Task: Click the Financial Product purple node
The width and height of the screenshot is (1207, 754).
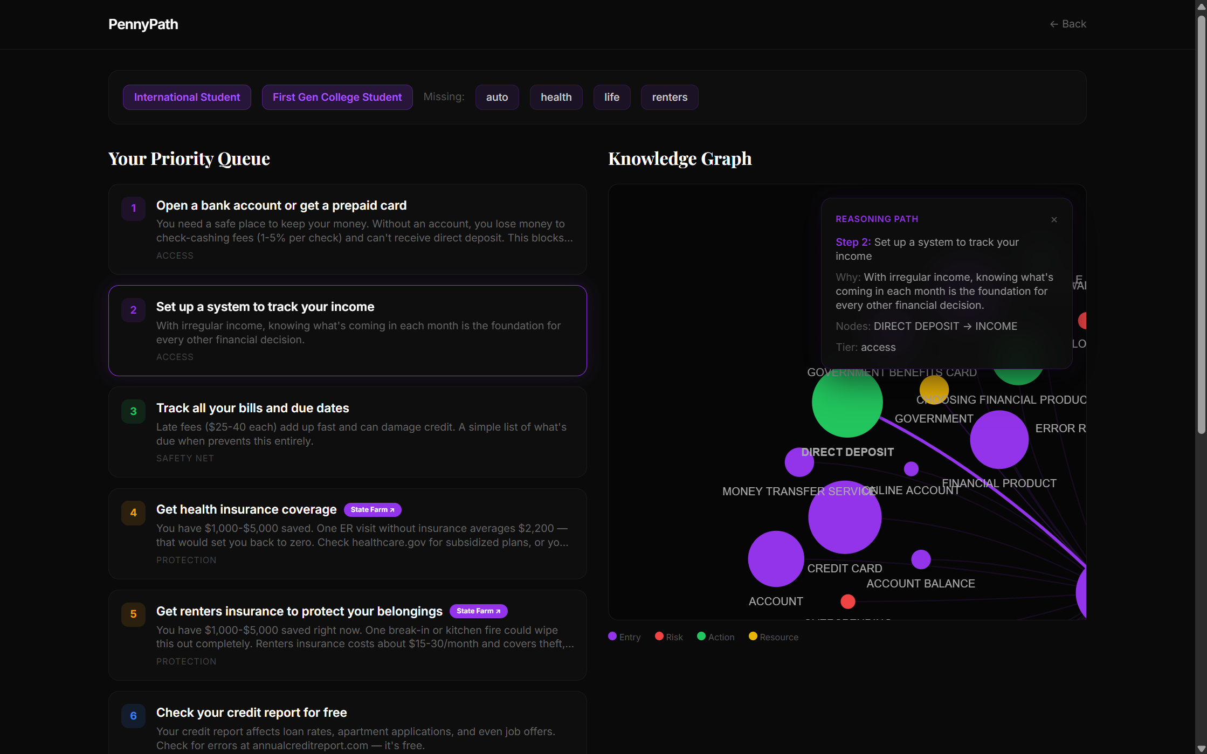Action: tap(998, 440)
